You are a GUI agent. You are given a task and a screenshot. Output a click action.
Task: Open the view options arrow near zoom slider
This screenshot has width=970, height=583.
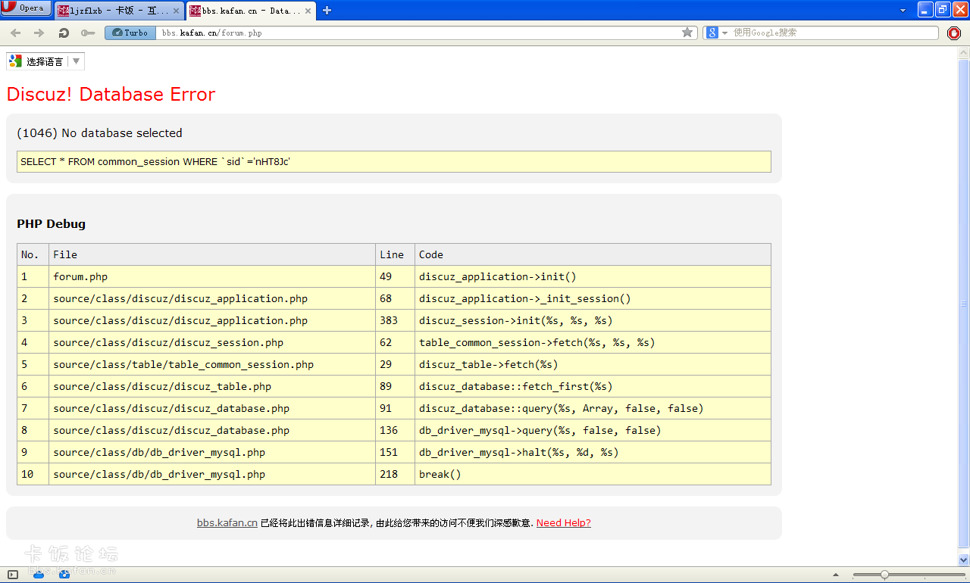836,575
